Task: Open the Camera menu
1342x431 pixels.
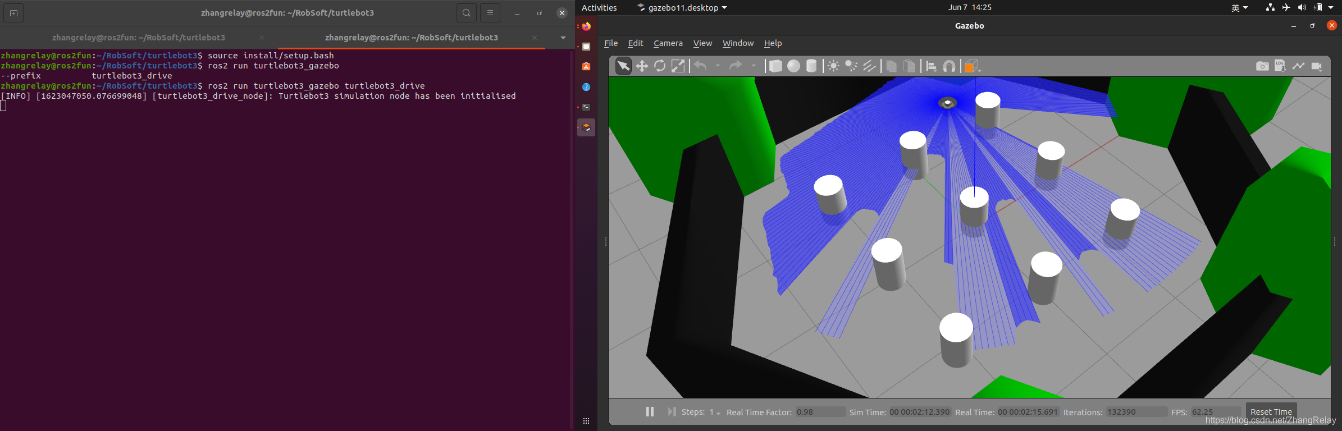Action: [668, 43]
